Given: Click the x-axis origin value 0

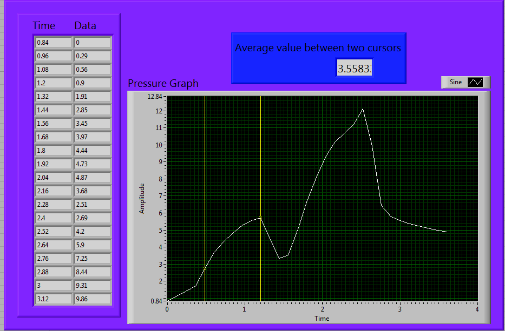Looking at the screenshot, I should coord(167,309).
